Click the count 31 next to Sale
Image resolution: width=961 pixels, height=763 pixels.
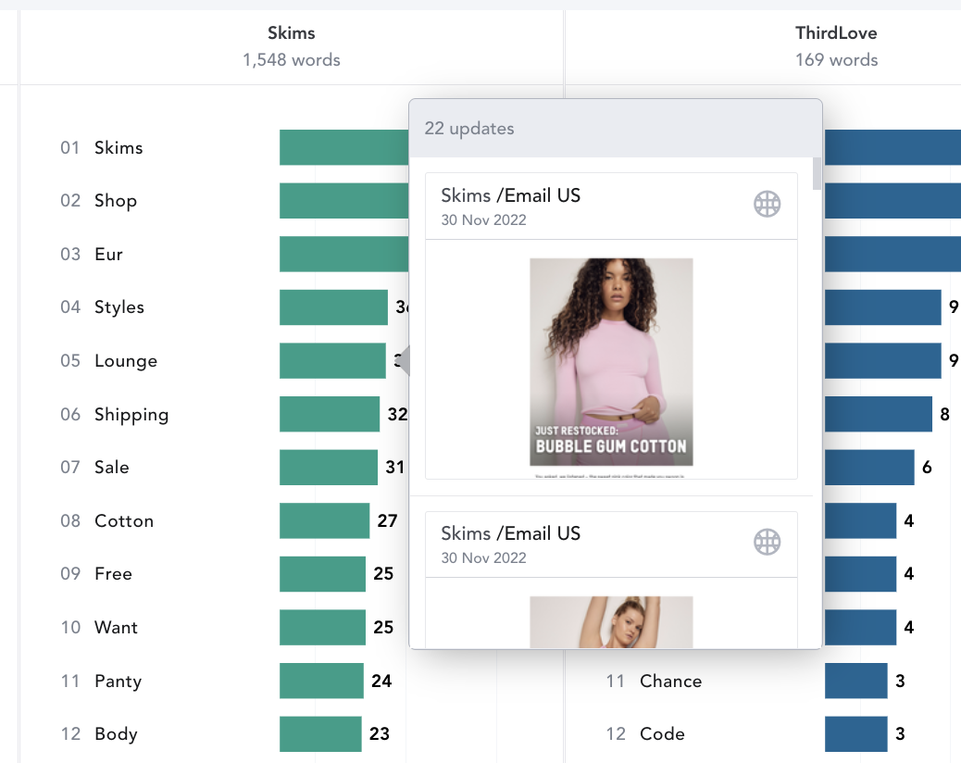(394, 468)
